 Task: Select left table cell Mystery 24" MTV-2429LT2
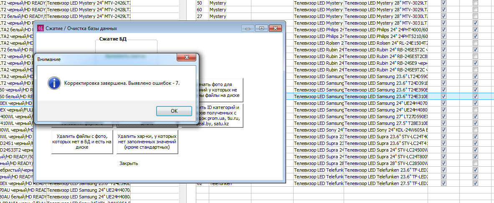[89, 16]
